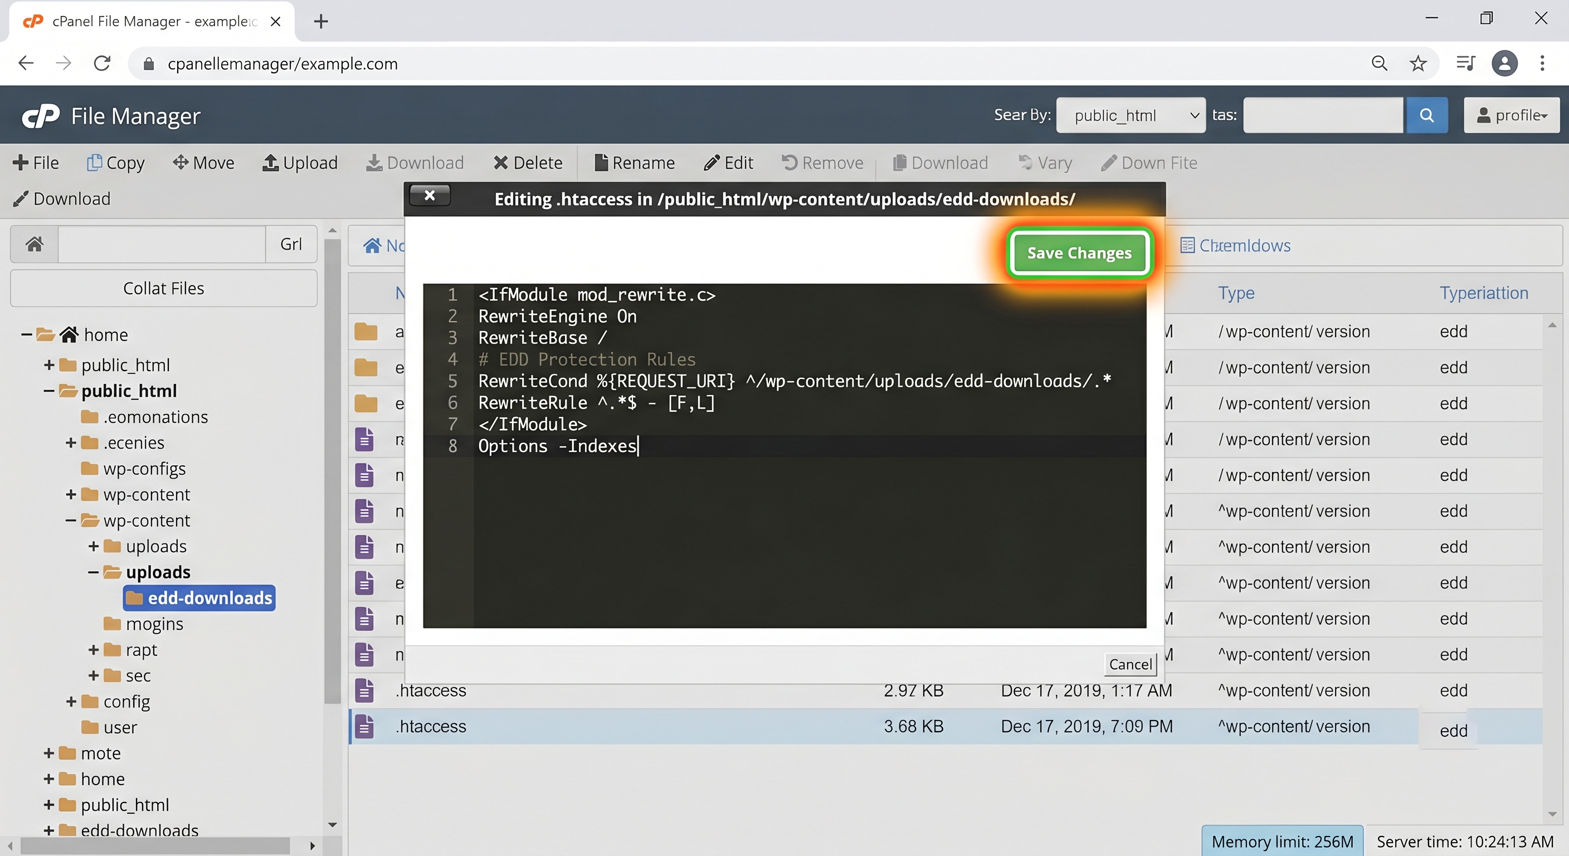Image resolution: width=1569 pixels, height=856 pixels.
Task: Collapse the bold uploads tree folder
Action: [92, 572]
